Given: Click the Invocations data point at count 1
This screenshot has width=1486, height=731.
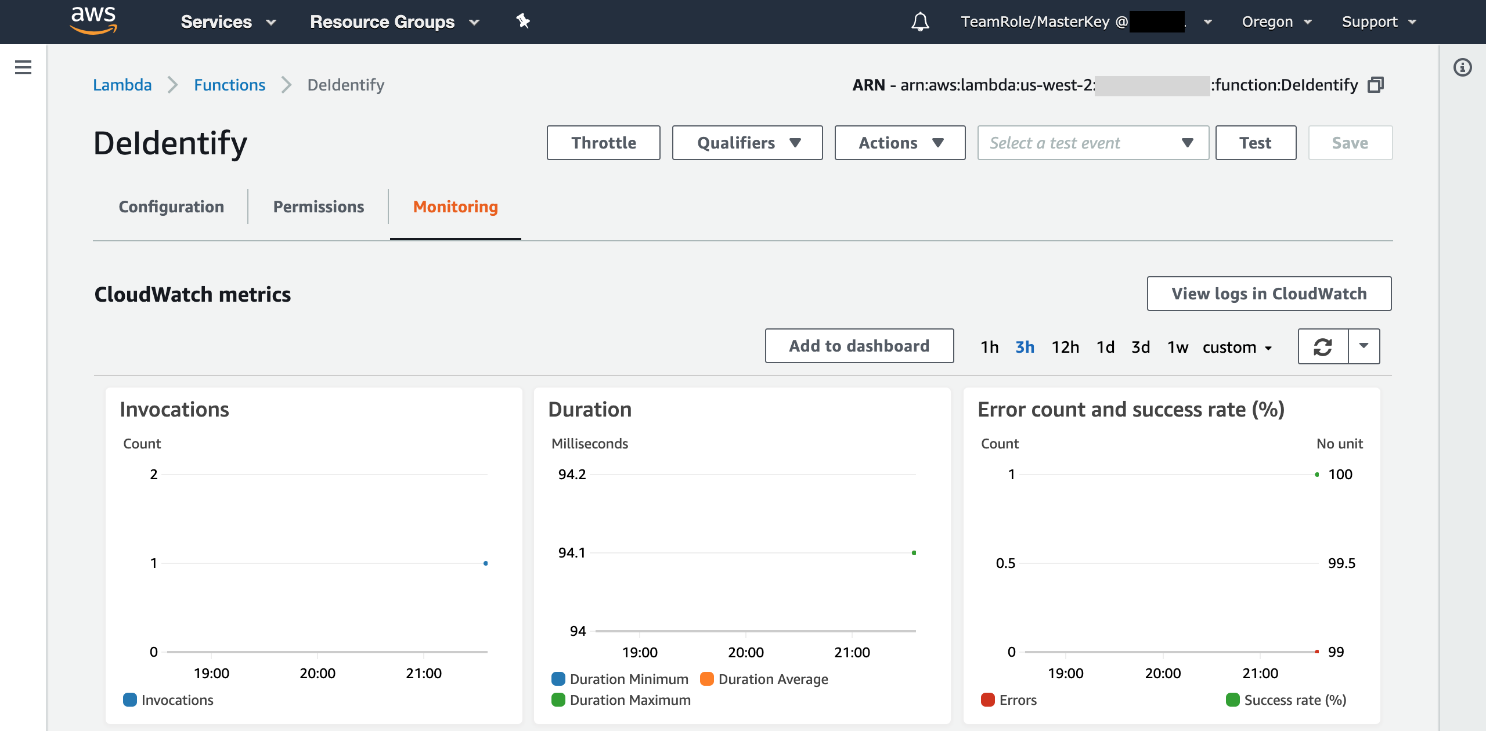Looking at the screenshot, I should (486, 563).
